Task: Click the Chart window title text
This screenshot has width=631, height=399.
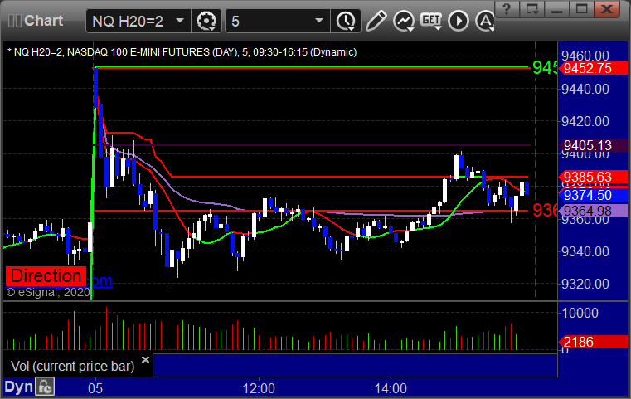Action: point(43,21)
